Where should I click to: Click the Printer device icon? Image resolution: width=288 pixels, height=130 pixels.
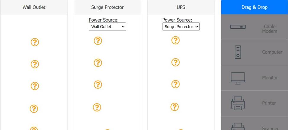(x=238, y=103)
